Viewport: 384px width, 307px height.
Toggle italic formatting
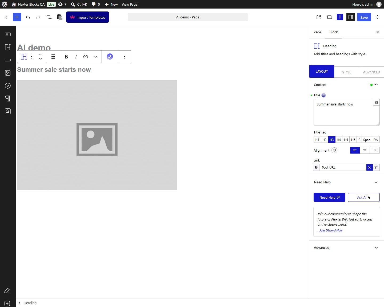76,57
